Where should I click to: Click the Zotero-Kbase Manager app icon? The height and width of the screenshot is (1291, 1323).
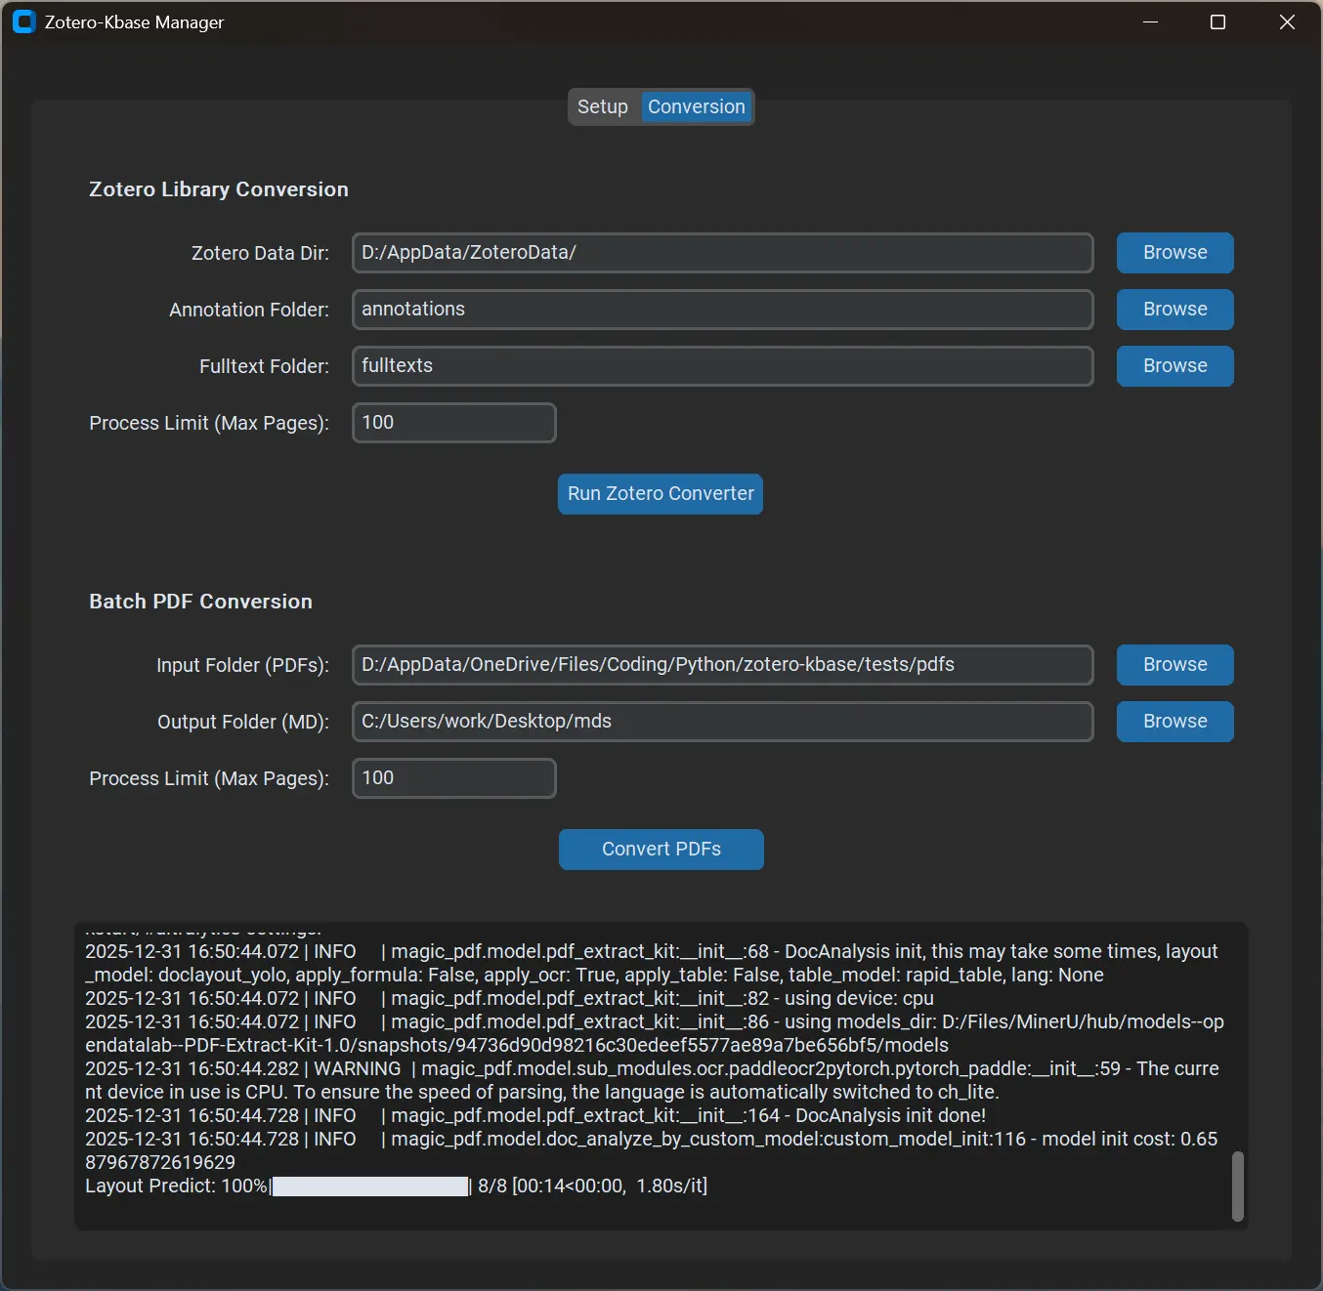tap(23, 21)
